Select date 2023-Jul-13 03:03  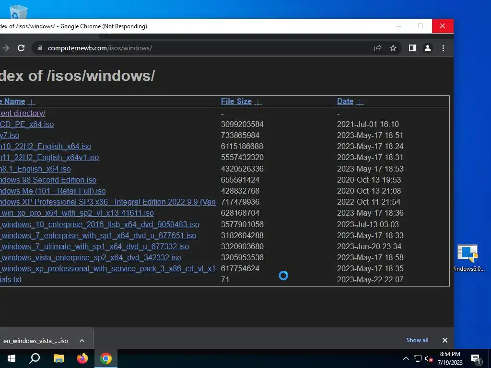tap(368, 224)
